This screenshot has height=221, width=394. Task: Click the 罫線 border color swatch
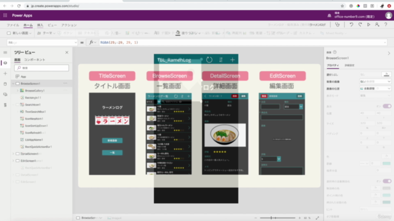[x=387, y=163]
